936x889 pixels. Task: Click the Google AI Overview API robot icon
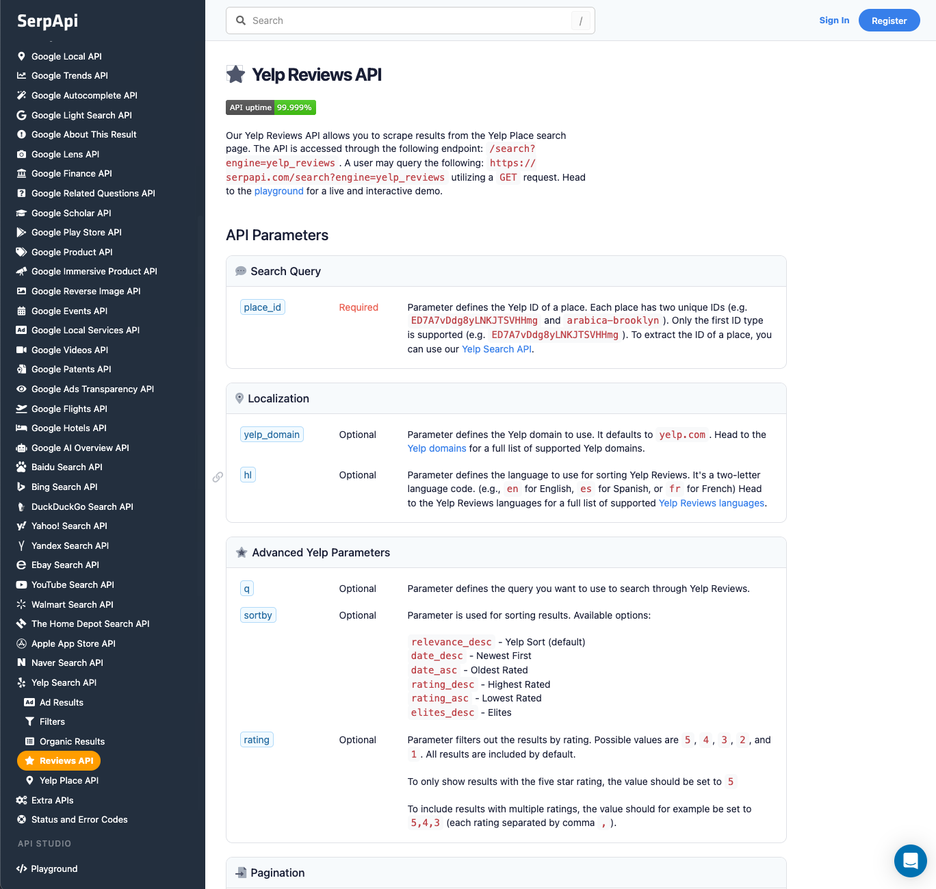point(21,448)
